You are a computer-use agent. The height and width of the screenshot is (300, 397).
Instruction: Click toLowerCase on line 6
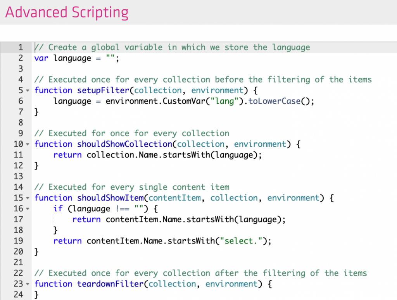pyautogui.click(x=274, y=101)
